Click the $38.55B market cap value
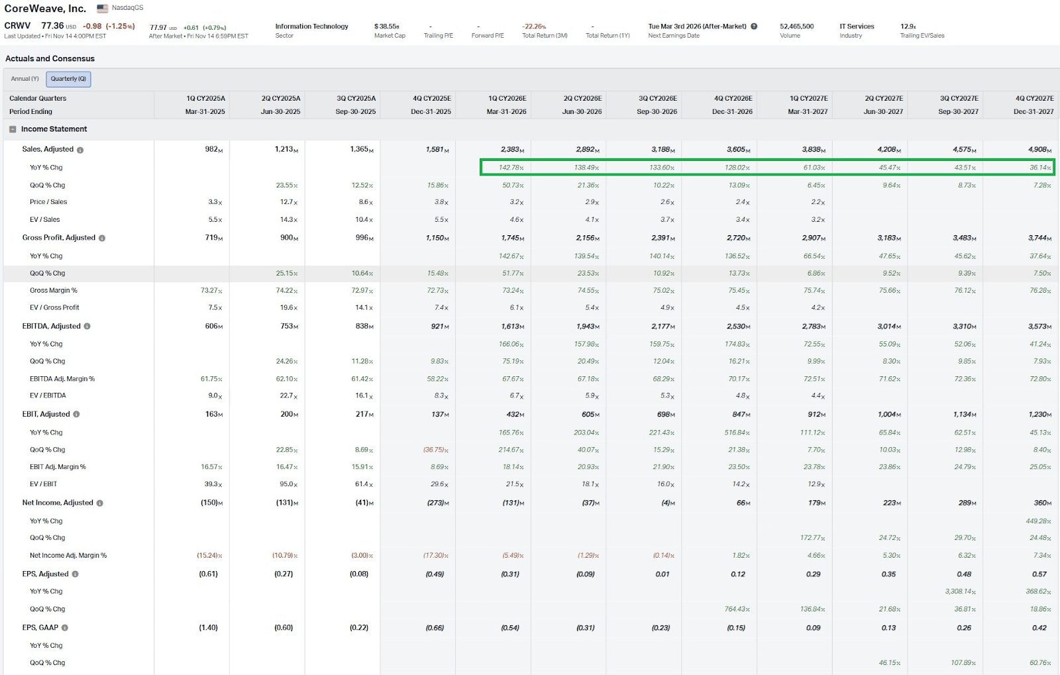The image size is (1060, 675). click(386, 26)
